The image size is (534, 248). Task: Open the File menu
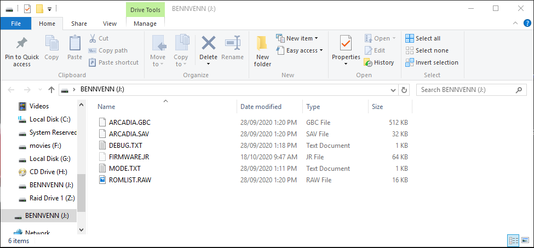[x=16, y=24]
